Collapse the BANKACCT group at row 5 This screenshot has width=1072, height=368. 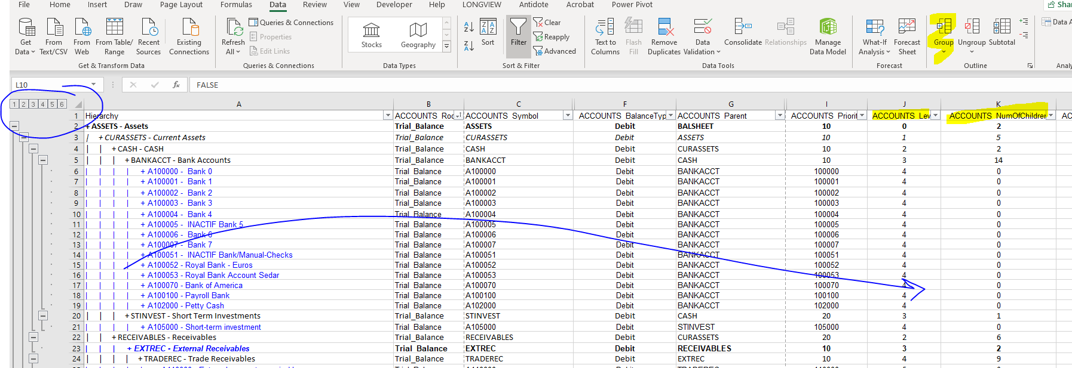tap(43, 160)
